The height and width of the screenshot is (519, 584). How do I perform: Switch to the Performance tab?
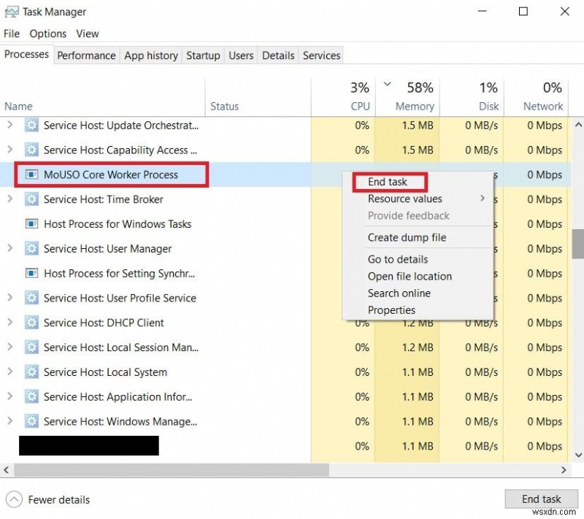pos(86,55)
